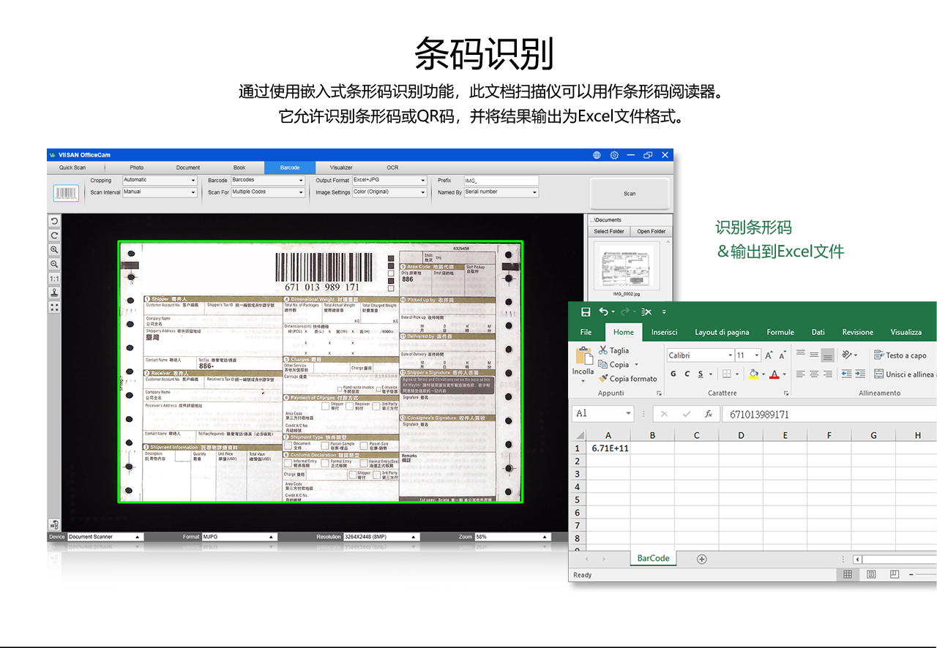Open OfficeCam settings gear icon
This screenshot has width=937, height=648.
tap(614, 155)
